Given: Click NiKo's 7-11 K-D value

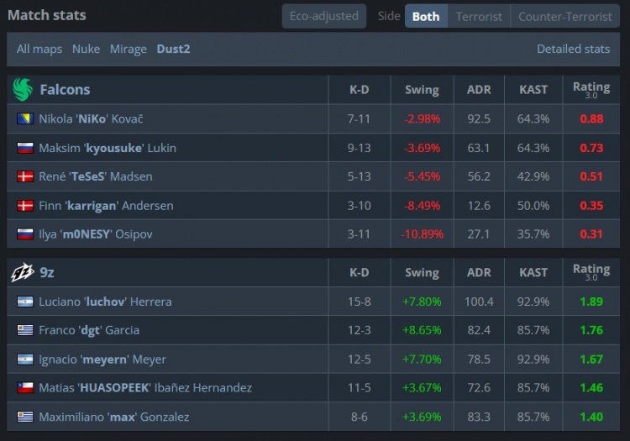Looking at the screenshot, I should (x=360, y=119).
